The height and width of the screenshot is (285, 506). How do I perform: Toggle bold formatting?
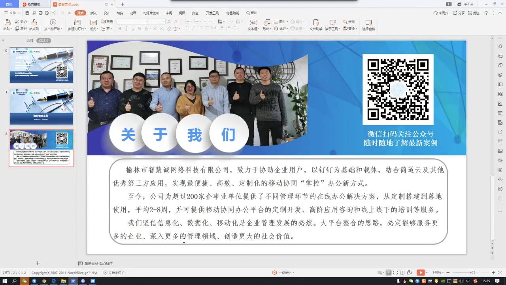tap(120, 28)
